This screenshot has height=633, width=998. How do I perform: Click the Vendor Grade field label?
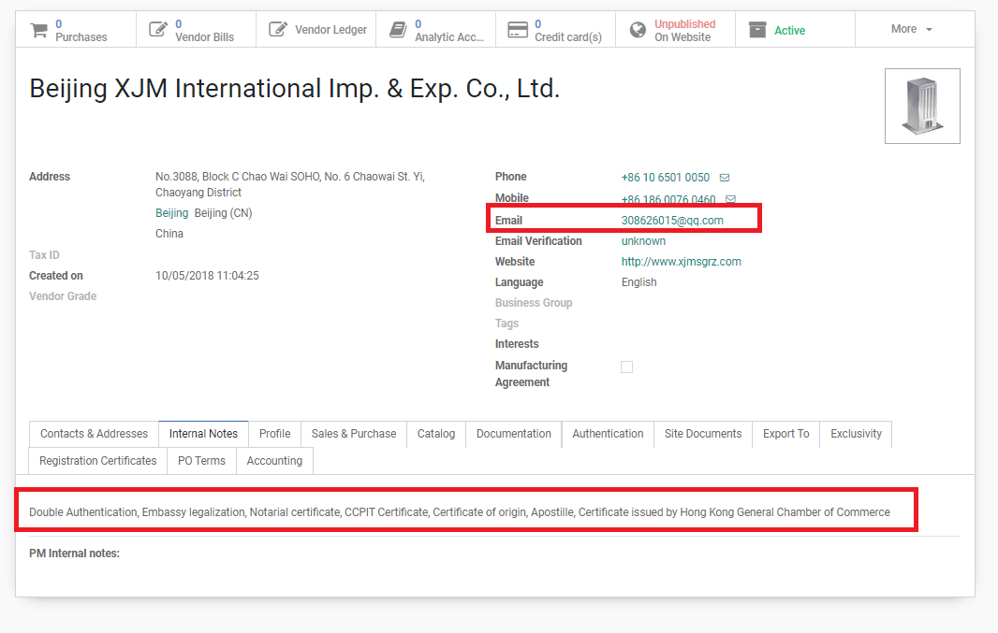click(63, 296)
